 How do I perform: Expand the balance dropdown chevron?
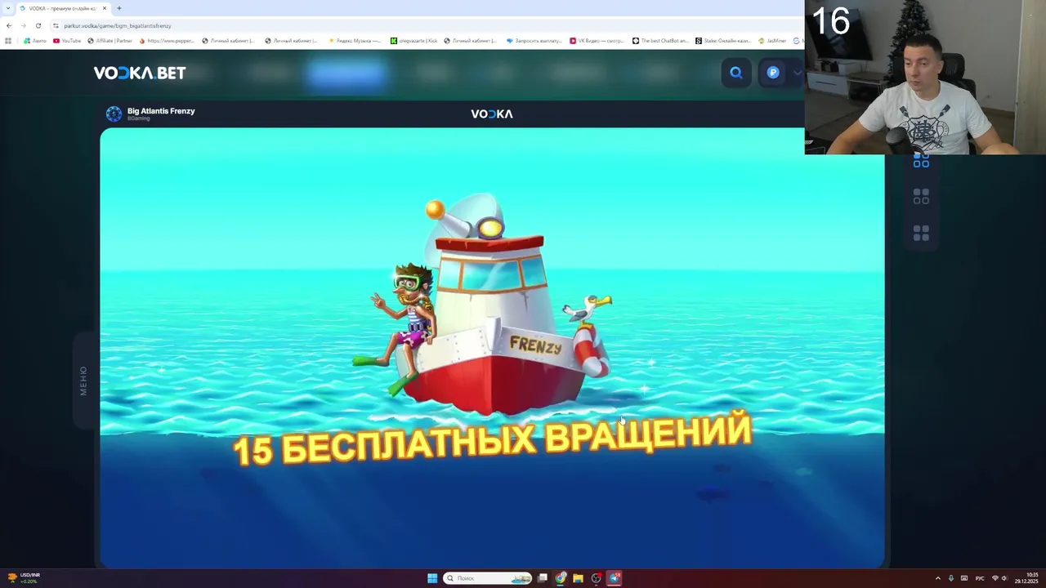797,73
